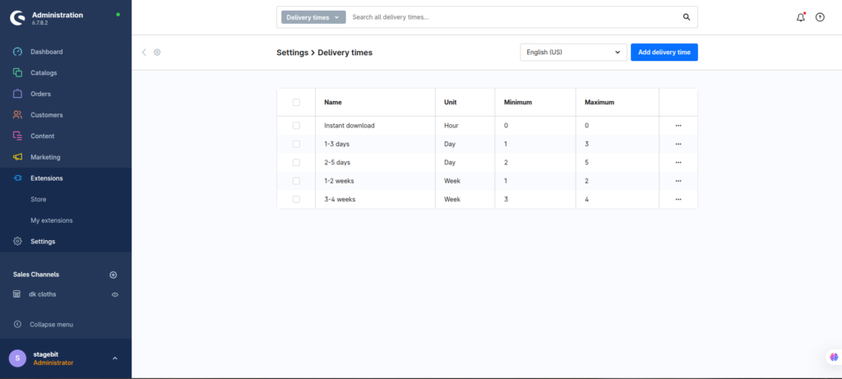Click the Settings gear icon in sidebar
The height and width of the screenshot is (379, 842).
pos(17,242)
